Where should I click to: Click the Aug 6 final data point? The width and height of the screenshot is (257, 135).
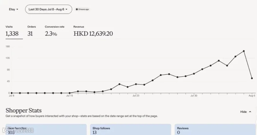click(252, 78)
